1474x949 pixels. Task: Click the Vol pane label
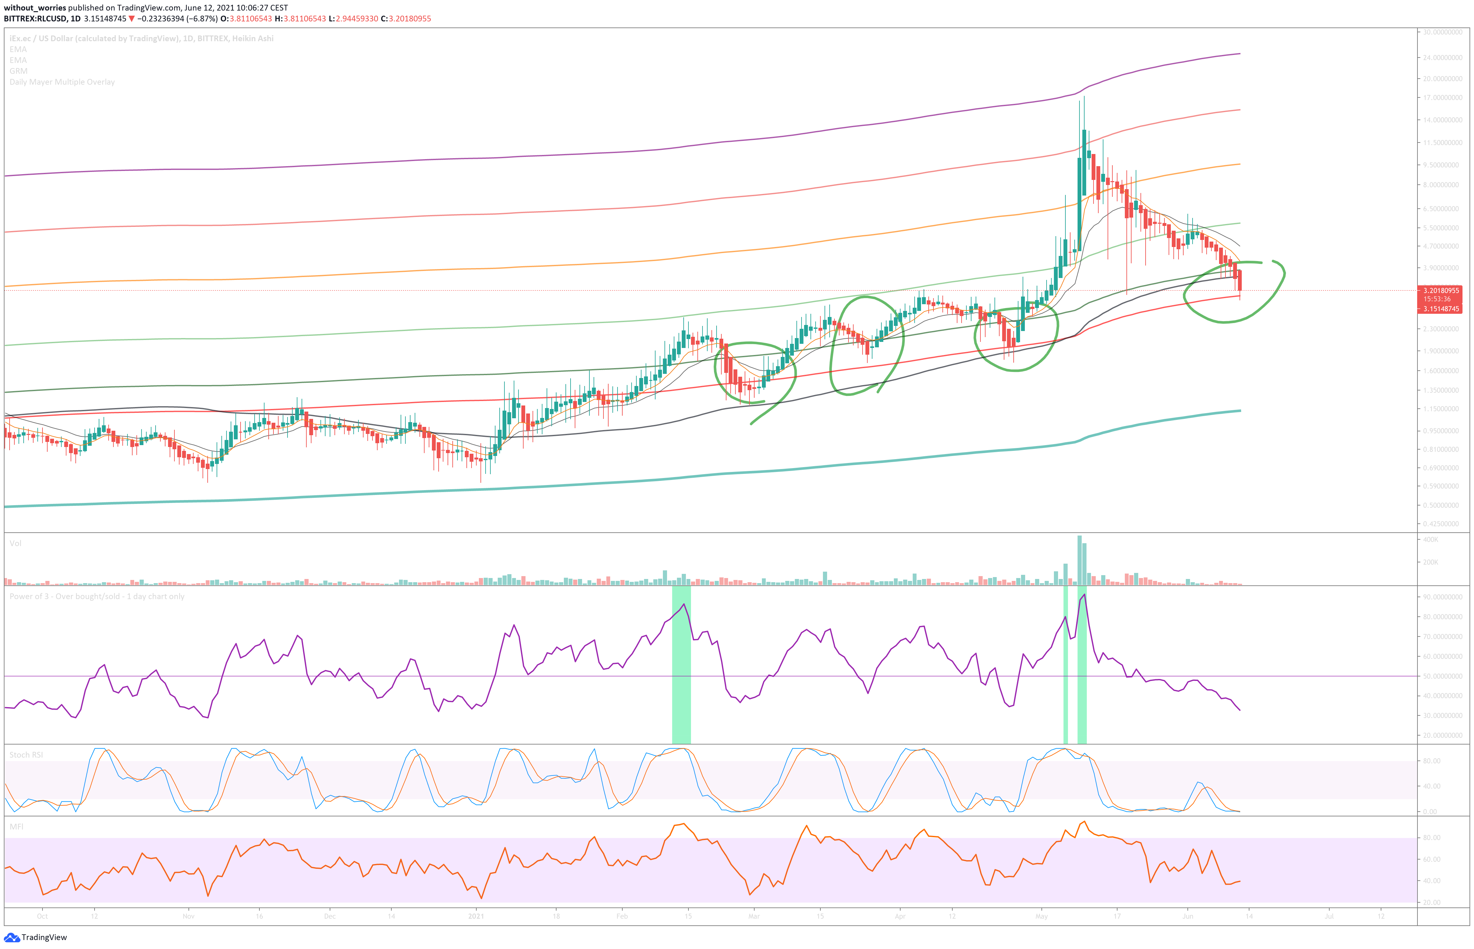(x=15, y=543)
